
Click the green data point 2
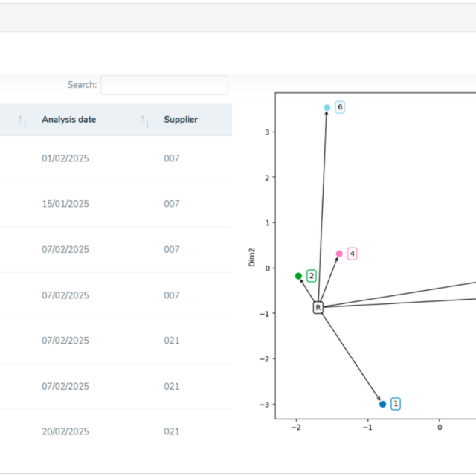point(299,276)
